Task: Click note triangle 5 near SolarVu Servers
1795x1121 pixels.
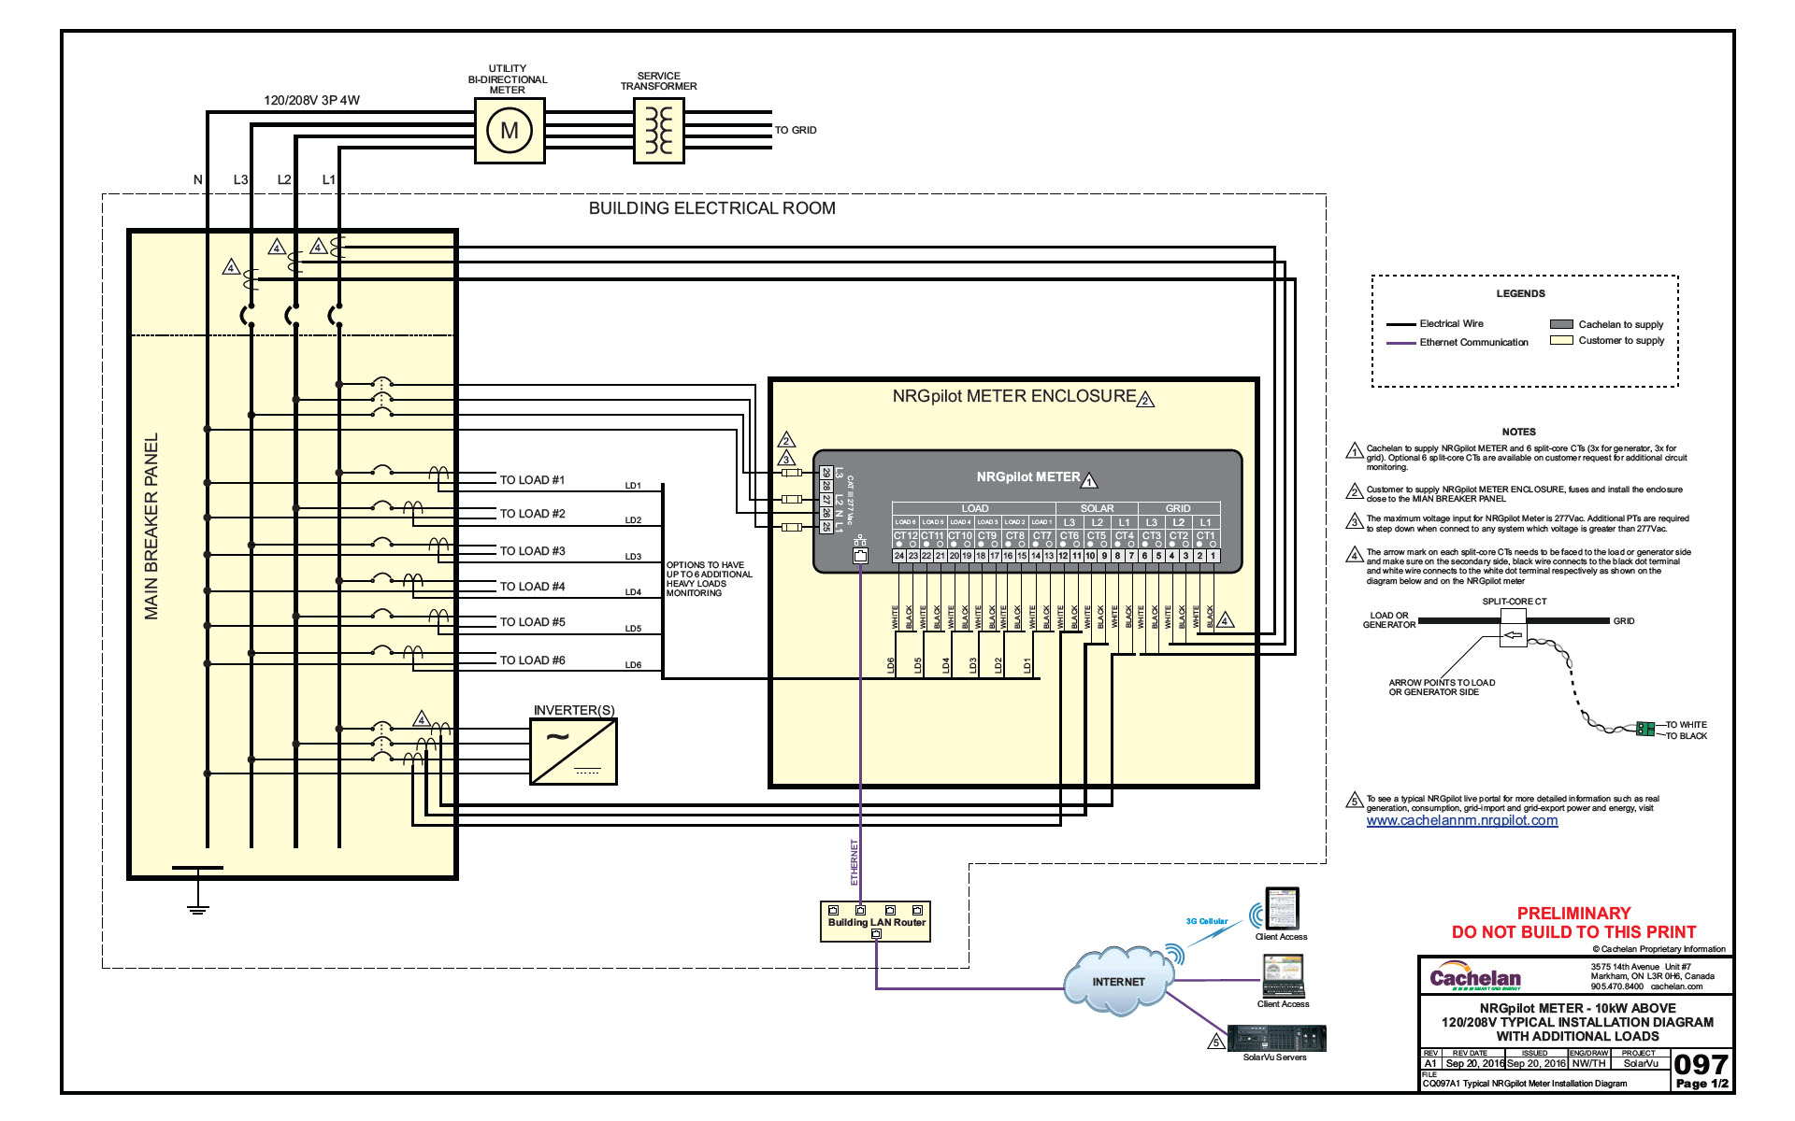Action: pyautogui.click(x=1216, y=1042)
